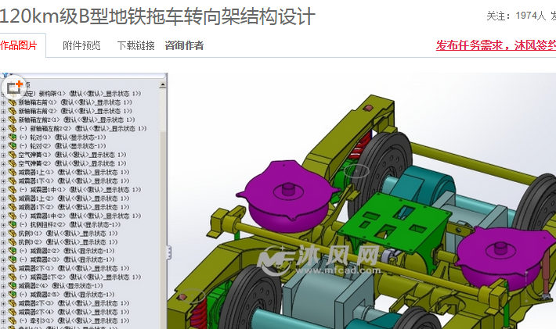Screen dimensions: 556x329
Task: Click the green icon of 减震器2<2>
Action: tap(13, 251)
